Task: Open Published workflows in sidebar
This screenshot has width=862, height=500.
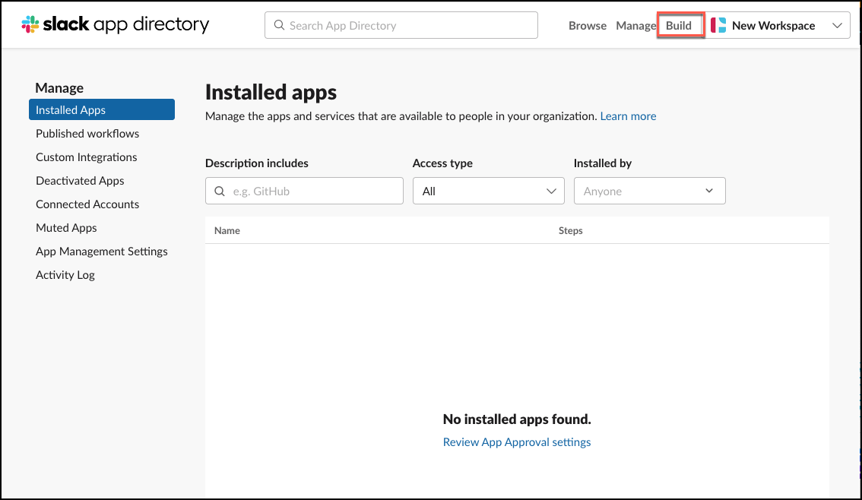Action: [87, 134]
